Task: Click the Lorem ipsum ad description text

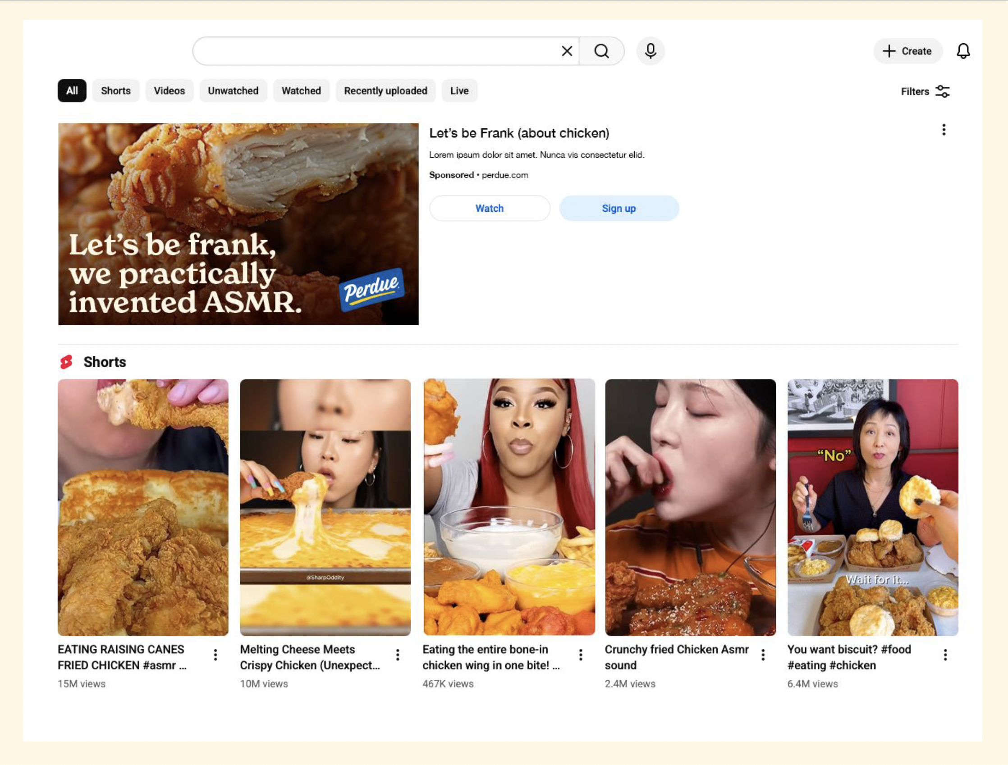Action: [537, 155]
